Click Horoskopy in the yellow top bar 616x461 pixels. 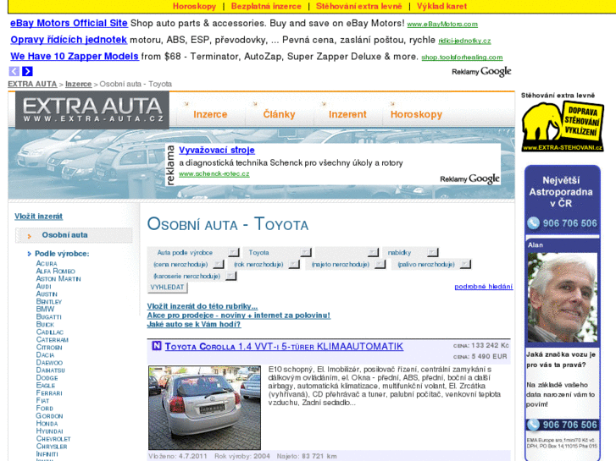[x=194, y=6]
